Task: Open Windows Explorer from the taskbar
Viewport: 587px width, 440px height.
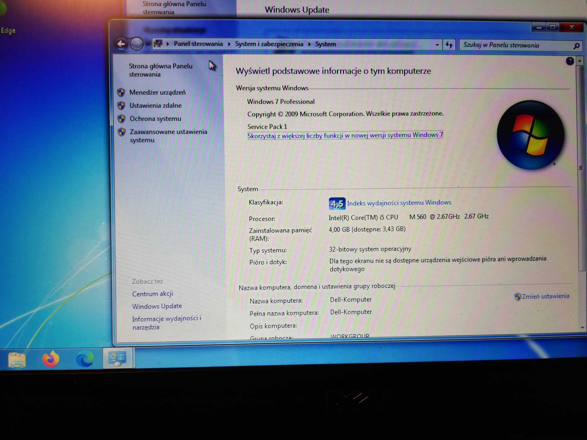Action: coord(17,359)
